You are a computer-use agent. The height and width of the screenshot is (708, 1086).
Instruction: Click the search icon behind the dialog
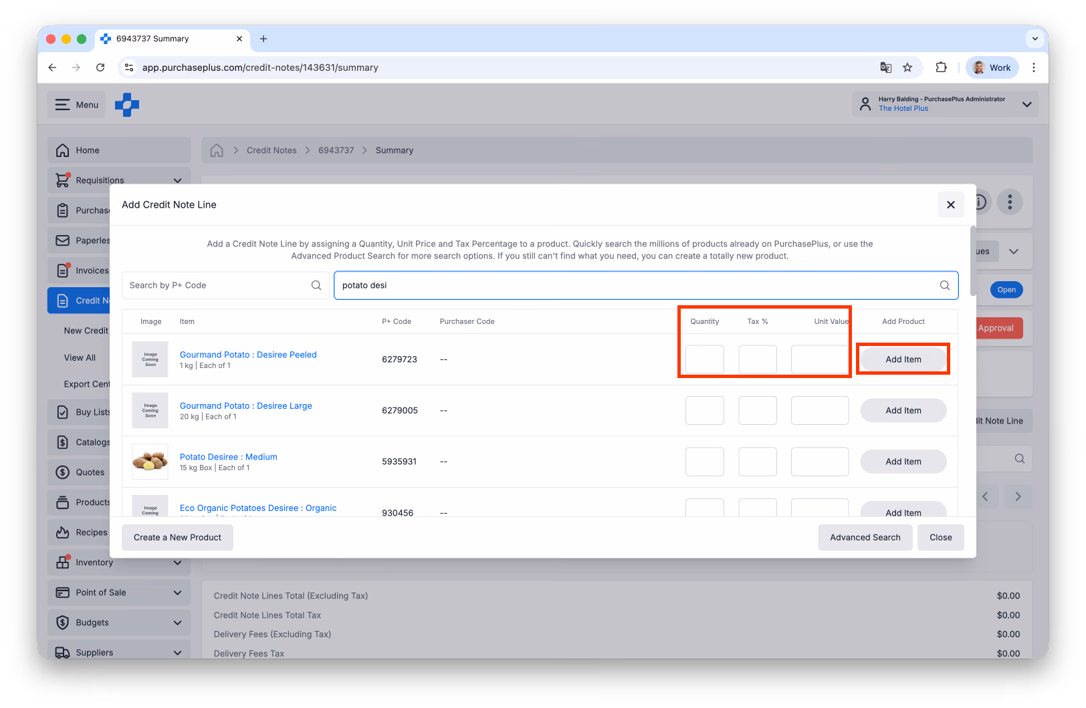[1019, 459]
